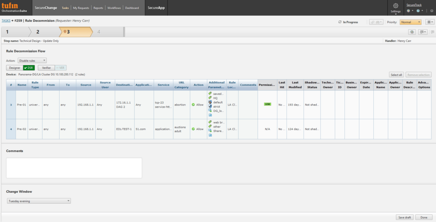
Task: Click the Save draft button
Action: pos(404,217)
